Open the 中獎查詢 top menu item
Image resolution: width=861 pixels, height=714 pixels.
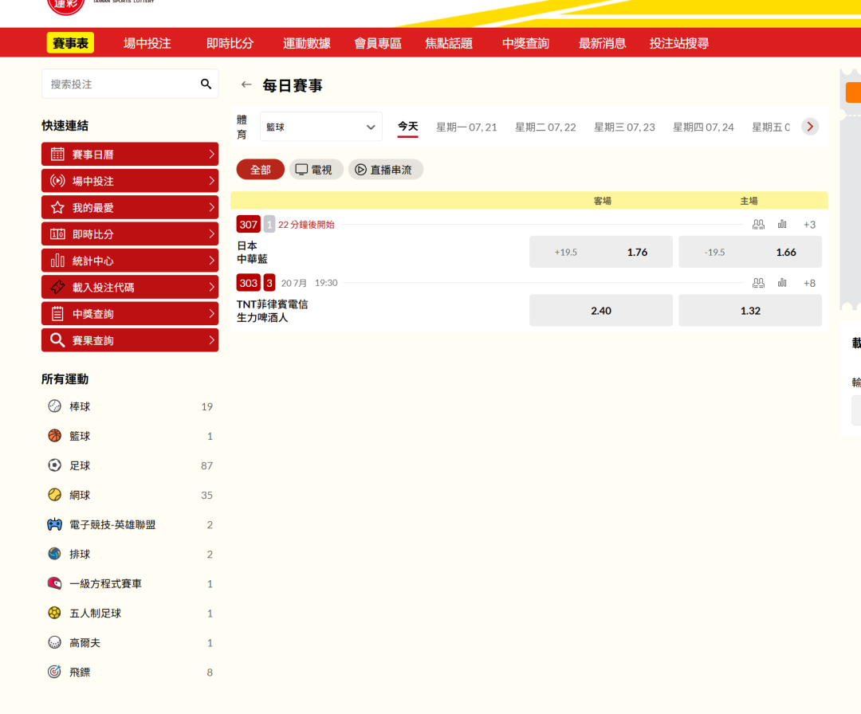[525, 43]
